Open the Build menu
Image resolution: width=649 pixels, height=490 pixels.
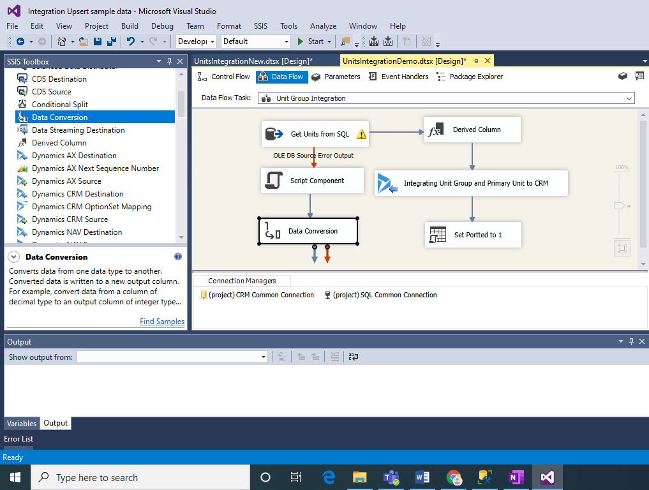130,26
